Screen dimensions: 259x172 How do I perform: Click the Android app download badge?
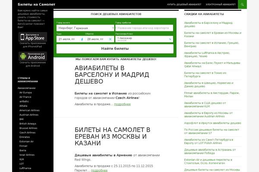point(33,56)
